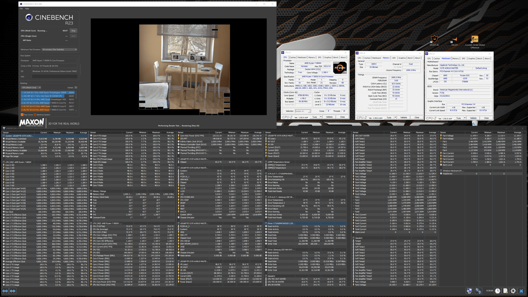This screenshot has height=297, width=528.
Task: Maximize the HWiNFO64 sensor window
Action: tap(514, 128)
